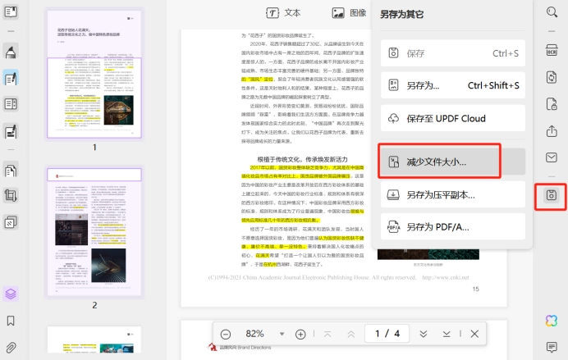Click the http://www.cnki.net link in footer
The width and height of the screenshot is (568, 360).
click(446, 277)
